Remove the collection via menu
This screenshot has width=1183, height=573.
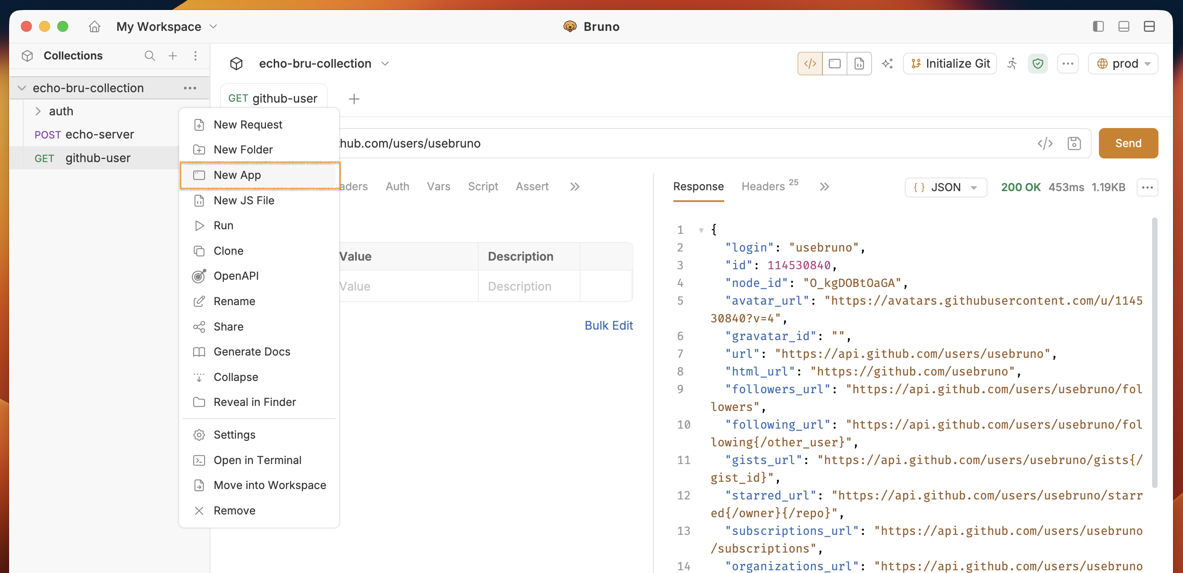pyautogui.click(x=260, y=511)
